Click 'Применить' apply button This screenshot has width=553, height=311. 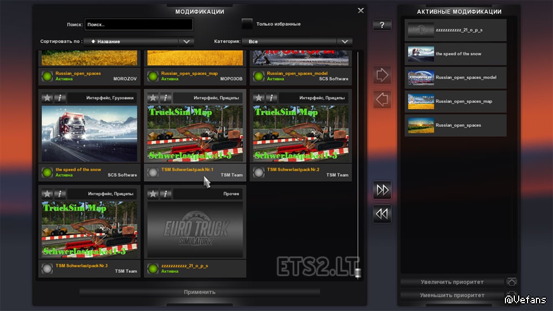click(200, 292)
